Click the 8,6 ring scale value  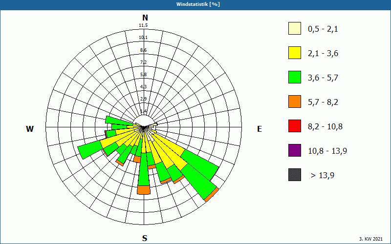point(143,50)
